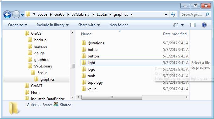Click SVGLibrary in the address breadcrumb
This screenshot has height=119, width=214.
tap(80, 14)
